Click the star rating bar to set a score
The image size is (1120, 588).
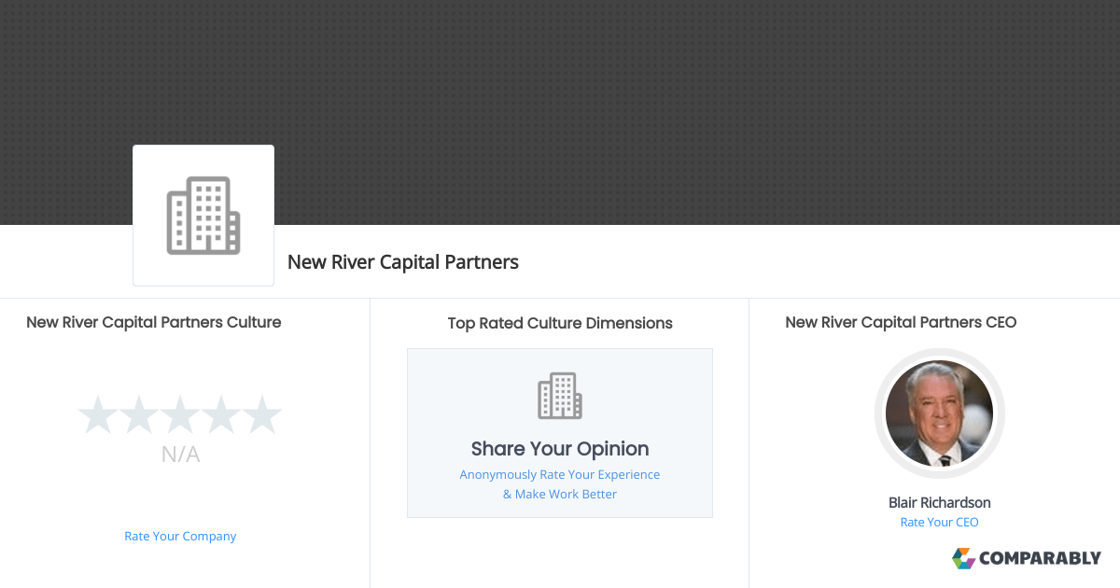point(180,413)
